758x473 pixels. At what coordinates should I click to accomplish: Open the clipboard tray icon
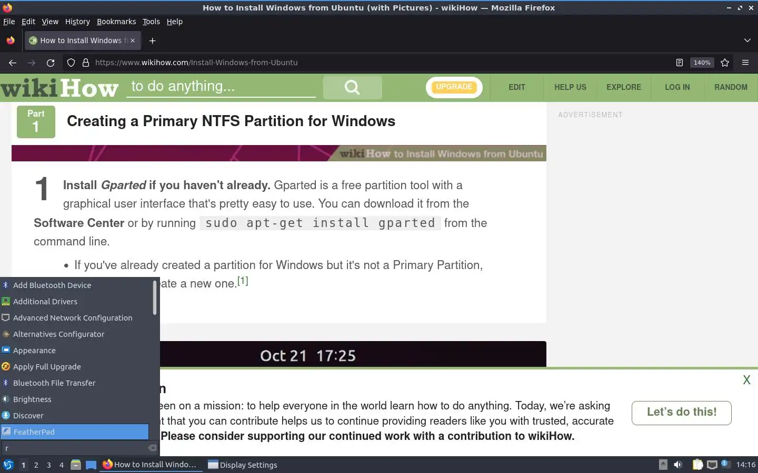point(697,465)
